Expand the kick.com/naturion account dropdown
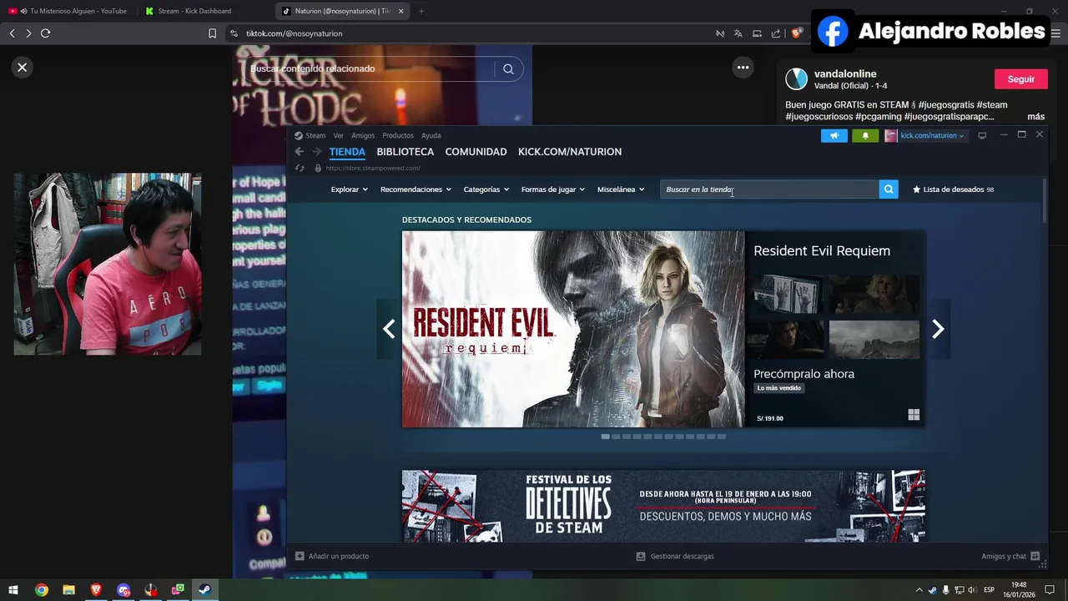The height and width of the screenshot is (601, 1068). (x=924, y=136)
